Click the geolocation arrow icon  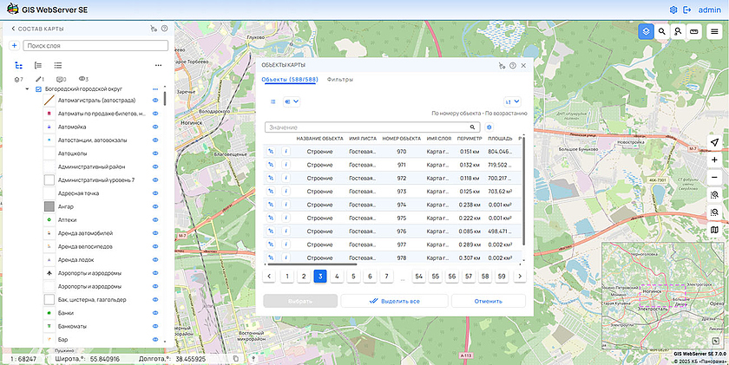tap(714, 143)
